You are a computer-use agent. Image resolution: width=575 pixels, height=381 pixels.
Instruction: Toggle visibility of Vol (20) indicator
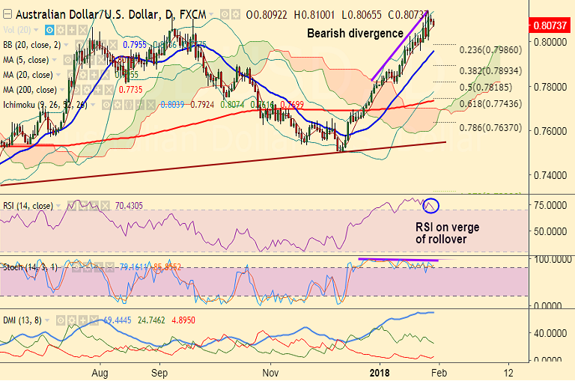click(49, 30)
